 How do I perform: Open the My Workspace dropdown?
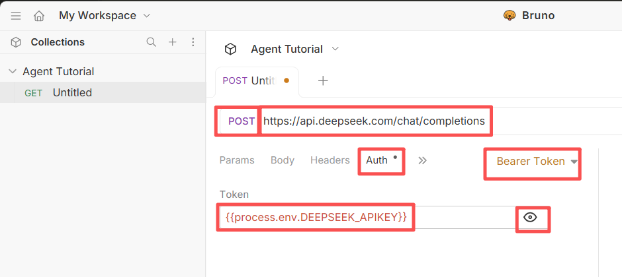[105, 16]
